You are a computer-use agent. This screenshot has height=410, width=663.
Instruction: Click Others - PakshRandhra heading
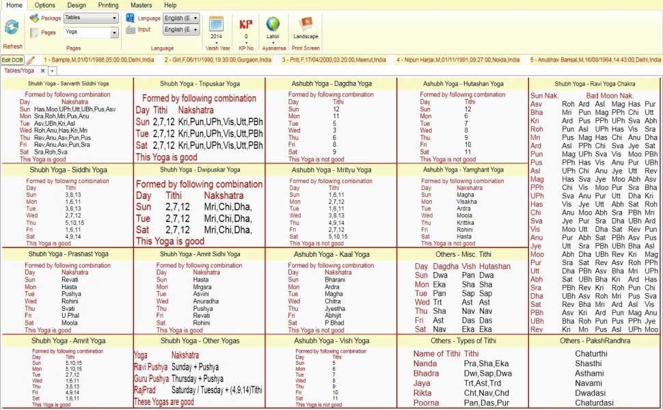pos(595,341)
